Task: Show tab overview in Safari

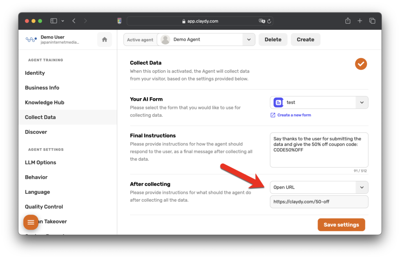Action: click(372, 21)
